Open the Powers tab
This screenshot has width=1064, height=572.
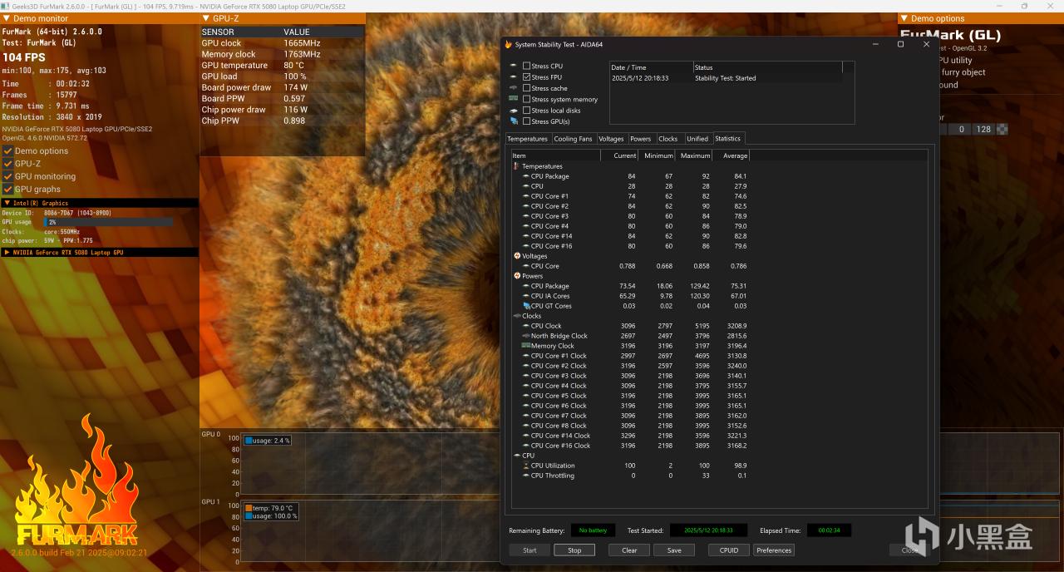click(x=640, y=139)
